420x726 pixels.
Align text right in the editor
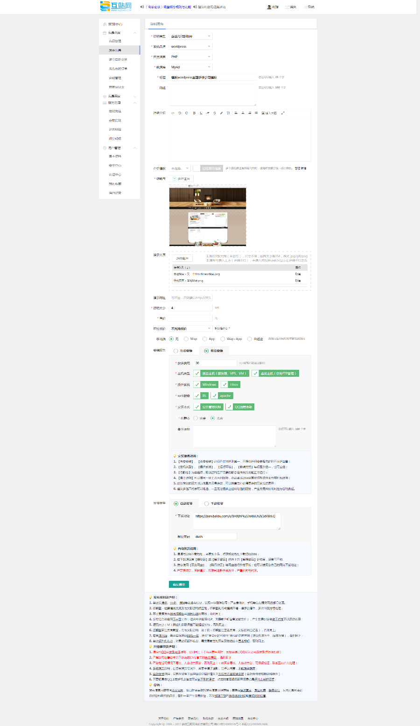[x=250, y=113]
